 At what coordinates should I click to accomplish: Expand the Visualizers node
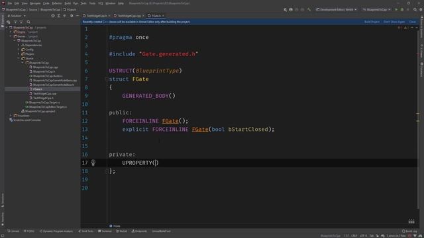point(11,116)
